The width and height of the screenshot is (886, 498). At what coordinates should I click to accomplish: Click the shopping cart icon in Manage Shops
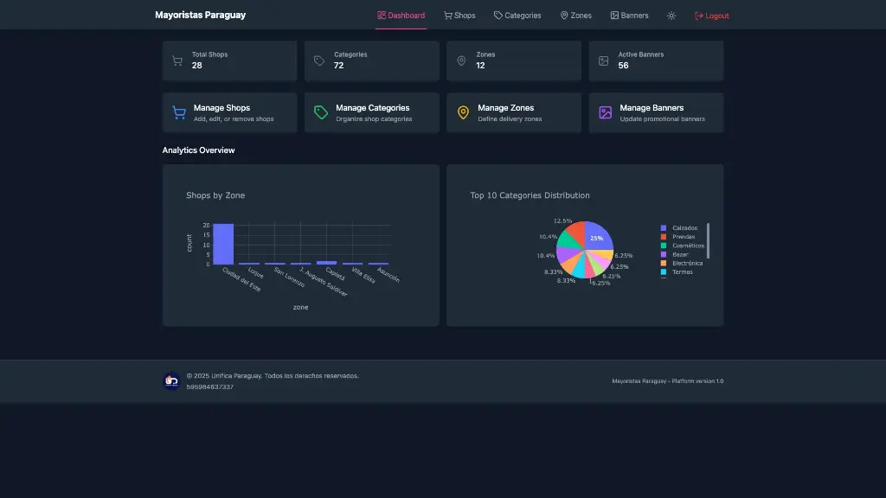pos(179,112)
